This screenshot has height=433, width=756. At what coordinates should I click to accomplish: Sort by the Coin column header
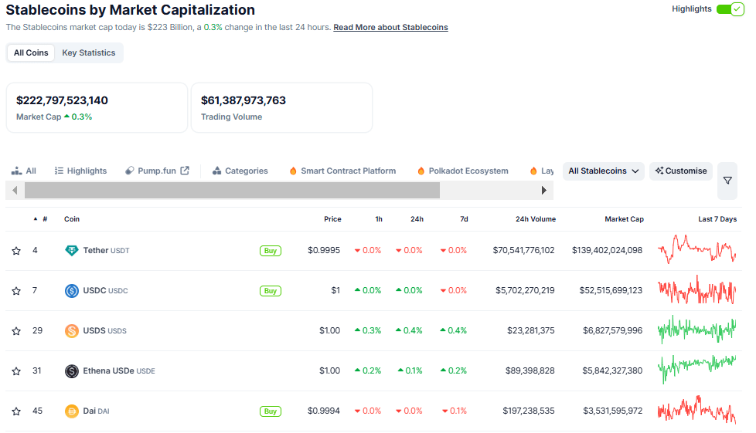point(72,219)
